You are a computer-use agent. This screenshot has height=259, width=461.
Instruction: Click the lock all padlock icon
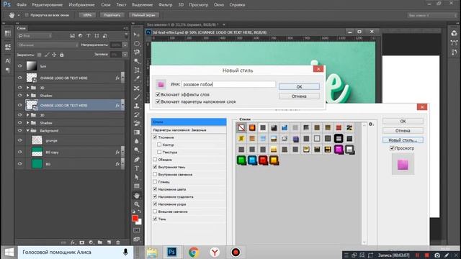(62, 55)
